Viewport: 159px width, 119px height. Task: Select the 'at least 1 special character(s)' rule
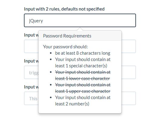83,63
